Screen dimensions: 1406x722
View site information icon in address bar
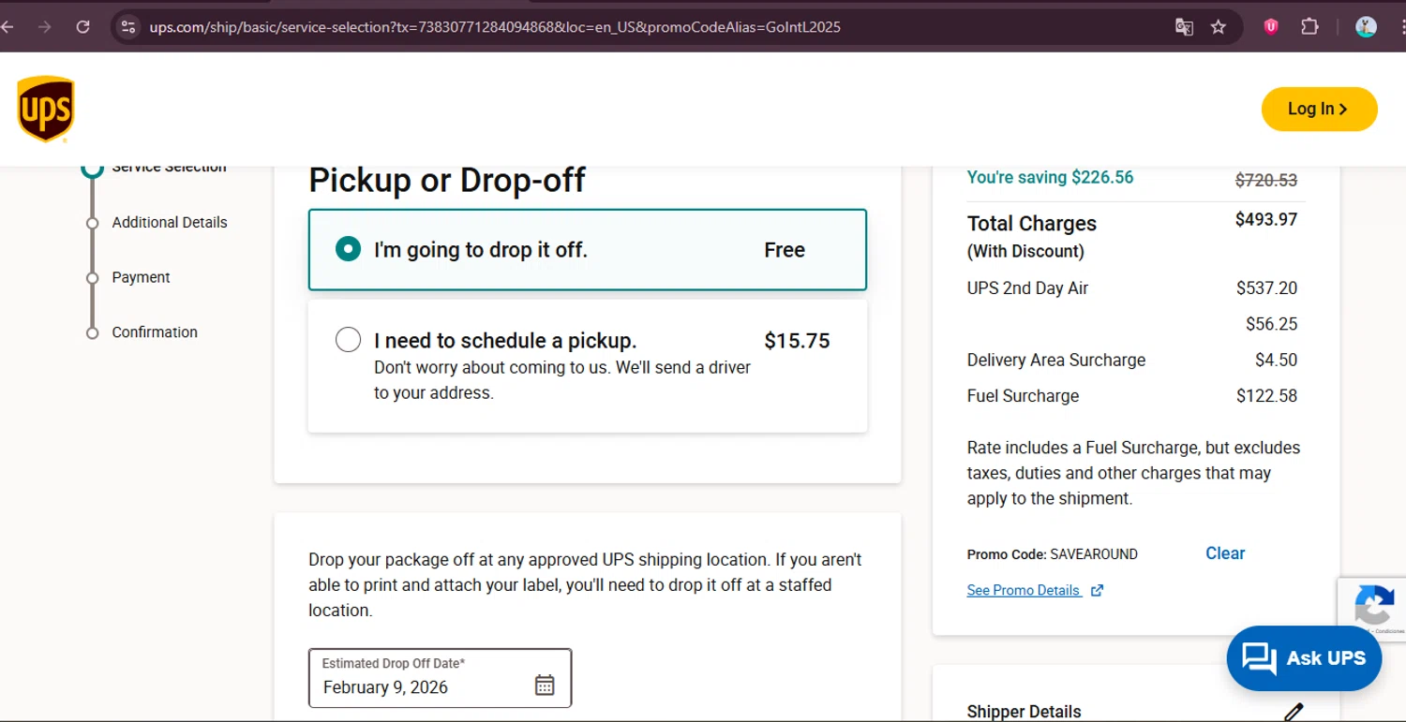pyautogui.click(x=129, y=27)
